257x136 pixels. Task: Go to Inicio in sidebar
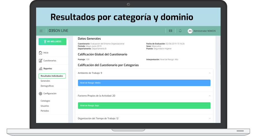coord(46,53)
